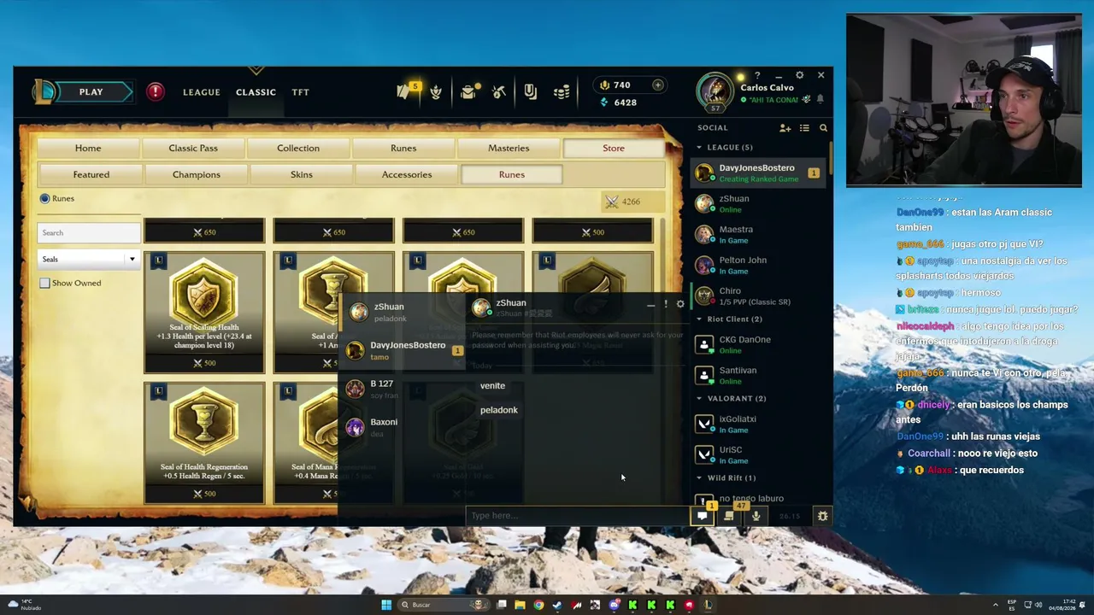The width and height of the screenshot is (1094, 615).
Task: Collapse the Riot Client (2) friends group
Action: [x=699, y=319]
